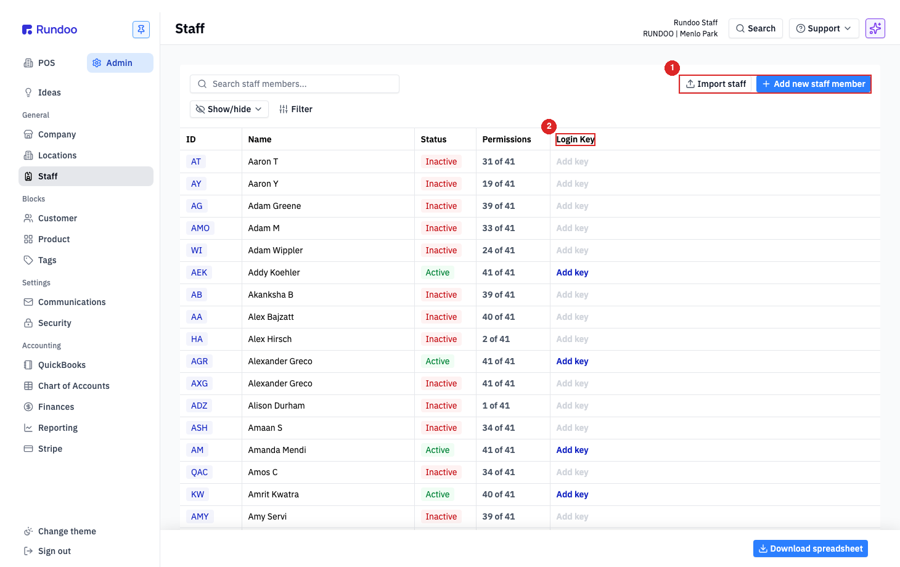Open staff ID AGR
This screenshot has width=900, height=567.
pos(200,361)
